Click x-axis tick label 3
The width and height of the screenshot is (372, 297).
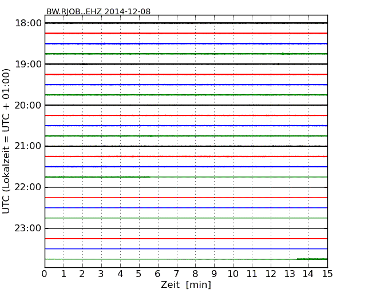click(x=101, y=274)
